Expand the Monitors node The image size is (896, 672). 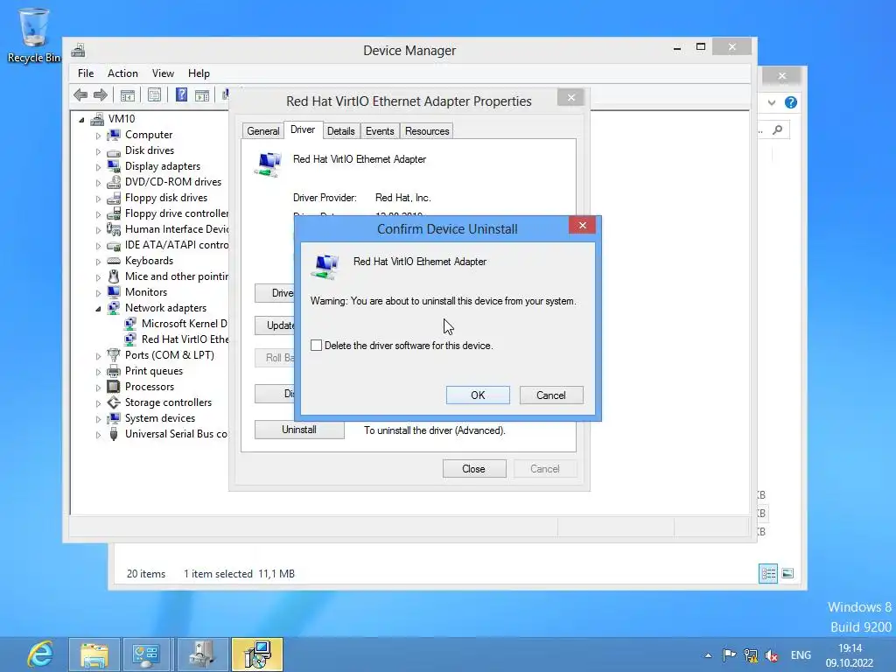[x=98, y=293]
